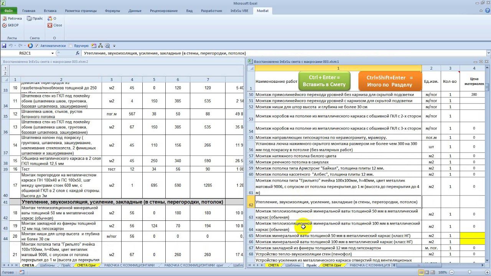The height and width of the screenshot is (276, 491).
Task: Click the red Close icon in the ribbon
Action: 50,25
